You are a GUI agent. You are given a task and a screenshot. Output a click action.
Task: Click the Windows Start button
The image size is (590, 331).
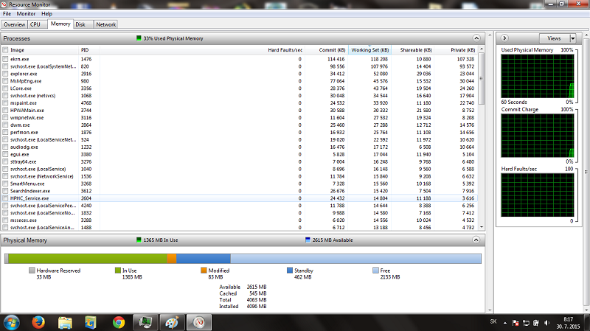(x=12, y=322)
